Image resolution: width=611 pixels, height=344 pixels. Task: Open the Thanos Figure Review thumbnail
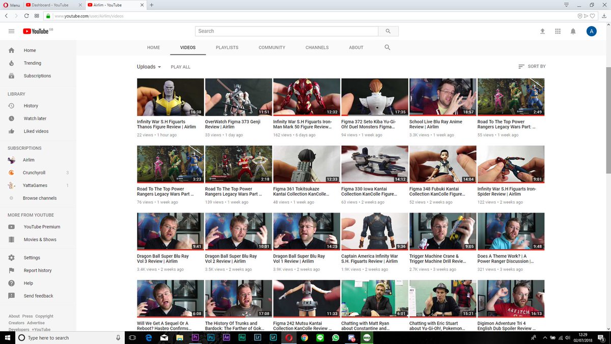point(170,97)
